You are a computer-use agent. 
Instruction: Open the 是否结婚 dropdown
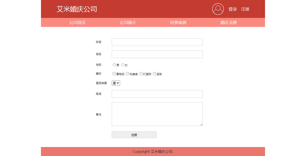pos(116,83)
